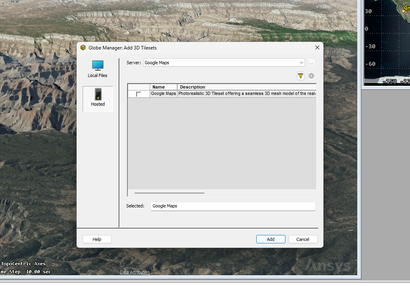Click the Globe Manager cube title icon
The height and width of the screenshot is (286, 410).
83,47
